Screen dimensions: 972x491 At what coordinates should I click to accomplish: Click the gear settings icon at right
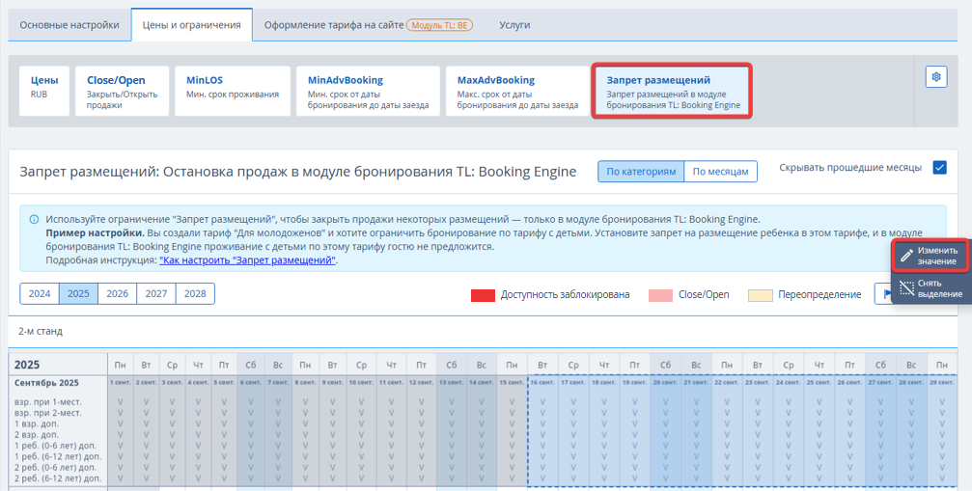(x=934, y=77)
